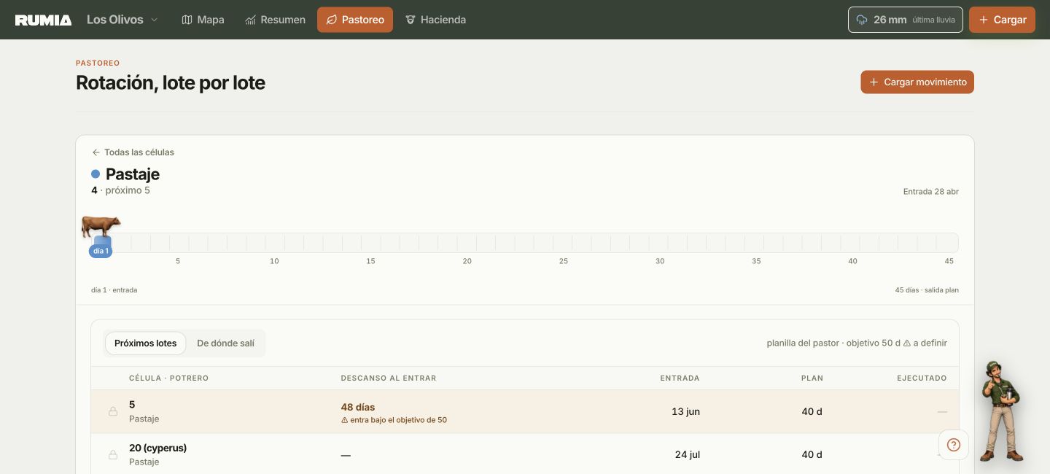This screenshot has height=474, width=1050.
Task: Click the lock icon for 20 (cyperus)
Action: point(113,455)
